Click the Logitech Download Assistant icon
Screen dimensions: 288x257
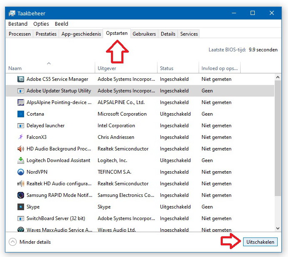[x=21, y=160]
